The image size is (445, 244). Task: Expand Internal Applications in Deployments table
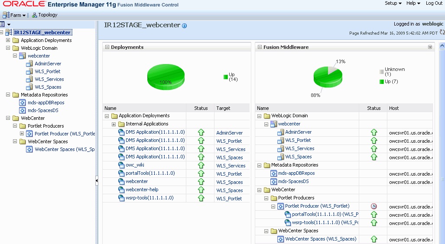click(x=114, y=125)
